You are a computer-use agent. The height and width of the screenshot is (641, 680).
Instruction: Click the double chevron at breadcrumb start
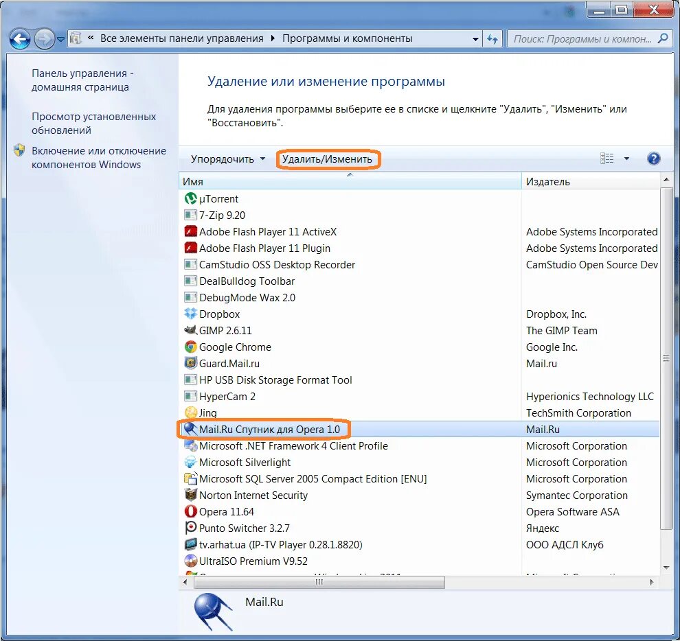point(91,38)
